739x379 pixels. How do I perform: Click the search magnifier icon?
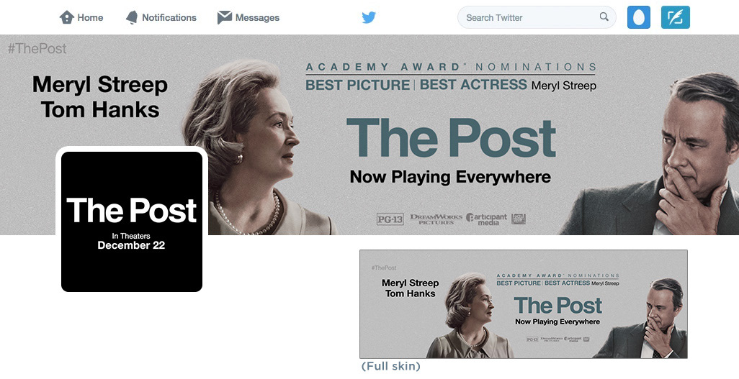[x=604, y=17]
